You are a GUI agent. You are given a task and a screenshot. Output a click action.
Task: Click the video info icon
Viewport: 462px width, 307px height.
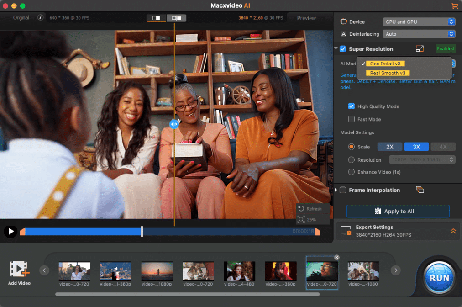pos(40,17)
